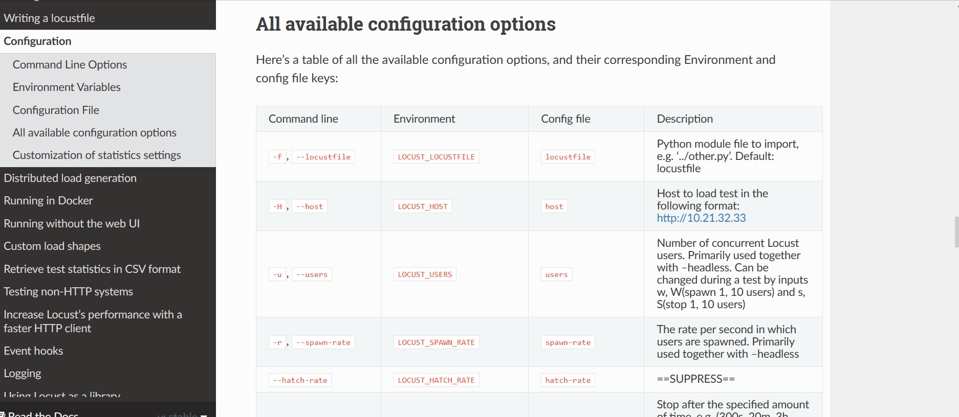The image size is (959, 417).
Task: Click the LOCUST_SPAWN_RATE environment code label
Action: (436, 342)
